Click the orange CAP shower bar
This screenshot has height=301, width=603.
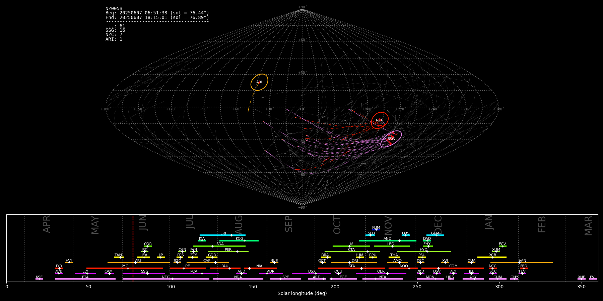coord(208,263)
